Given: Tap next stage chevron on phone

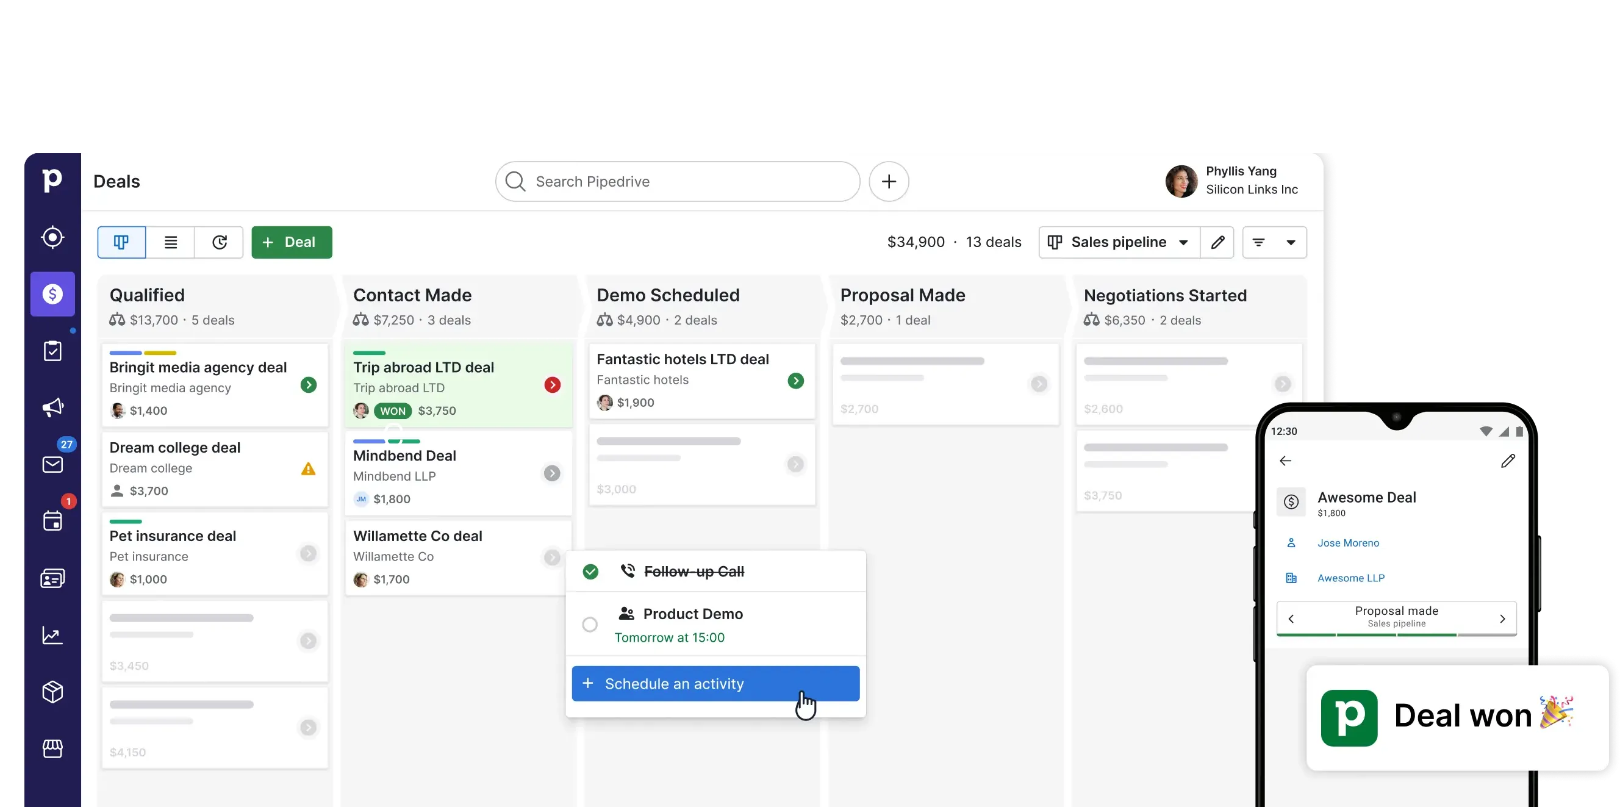Looking at the screenshot, I should 1502,619.
